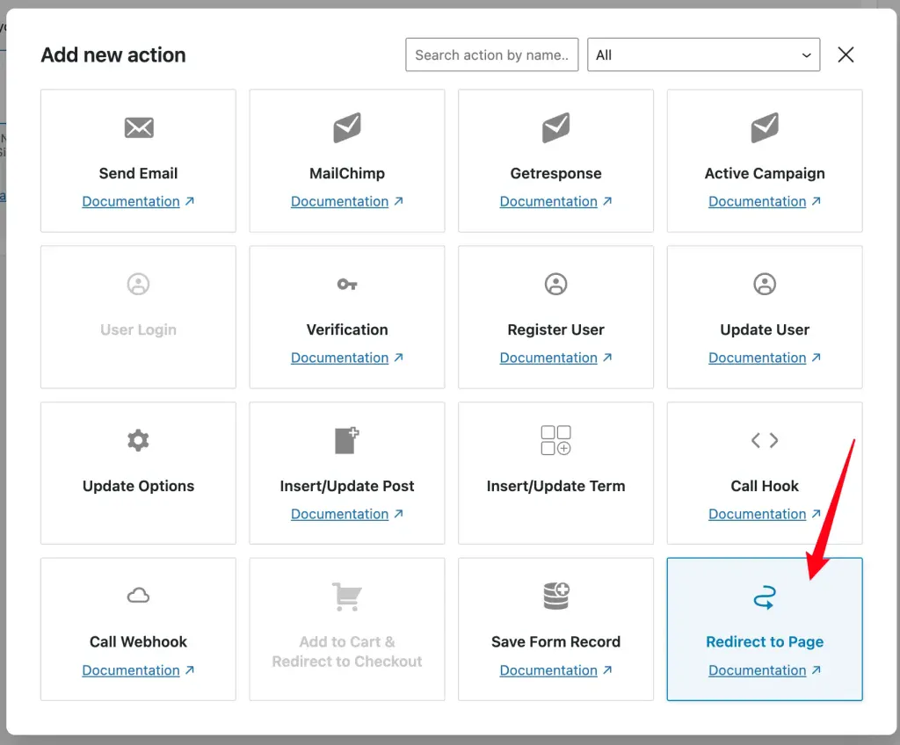Click the MailChimp title text

[347, 173]
